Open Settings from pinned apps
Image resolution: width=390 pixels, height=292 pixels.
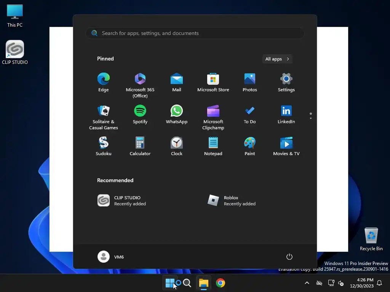click(x=286, y=83)
